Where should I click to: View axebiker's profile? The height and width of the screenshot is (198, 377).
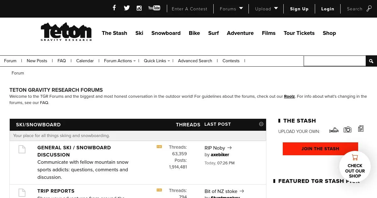pos(220,155)
